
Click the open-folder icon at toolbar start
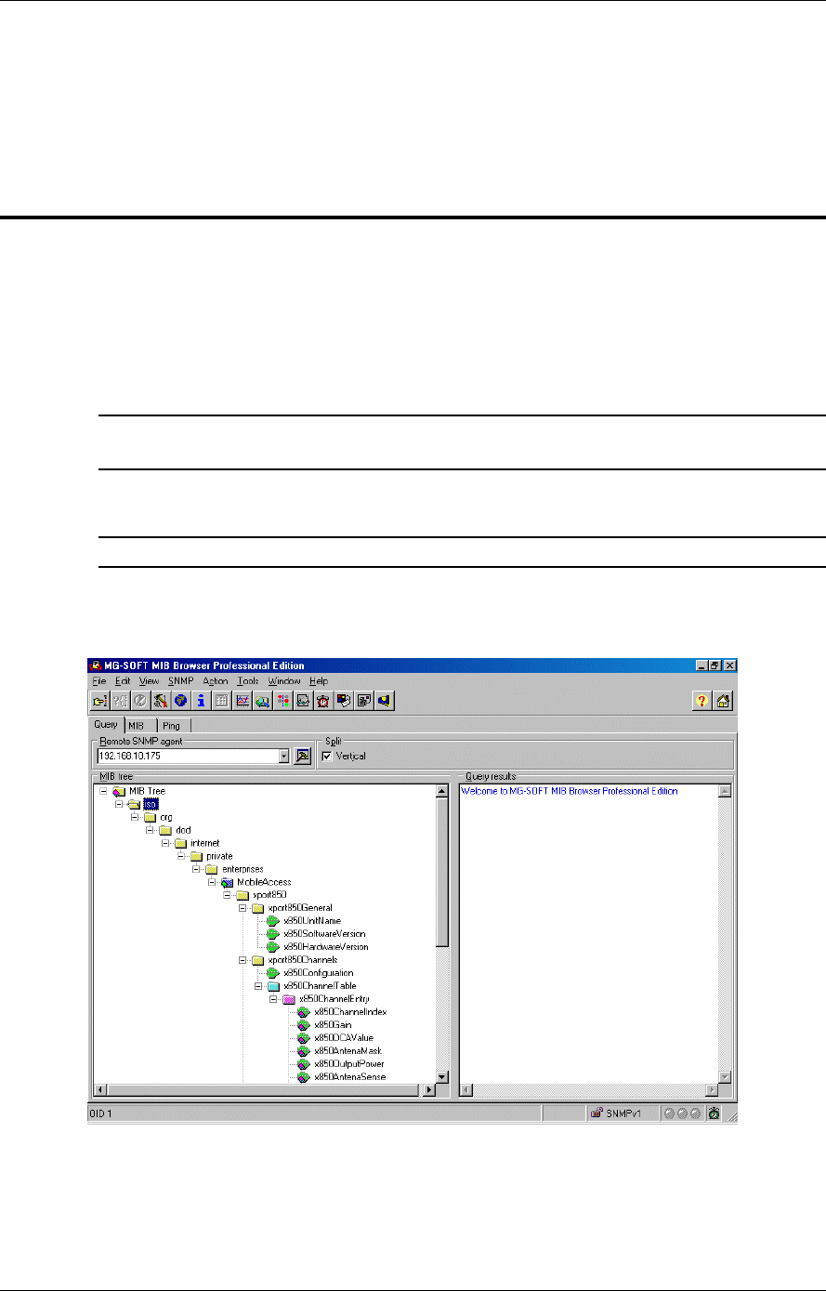[99, 702]
